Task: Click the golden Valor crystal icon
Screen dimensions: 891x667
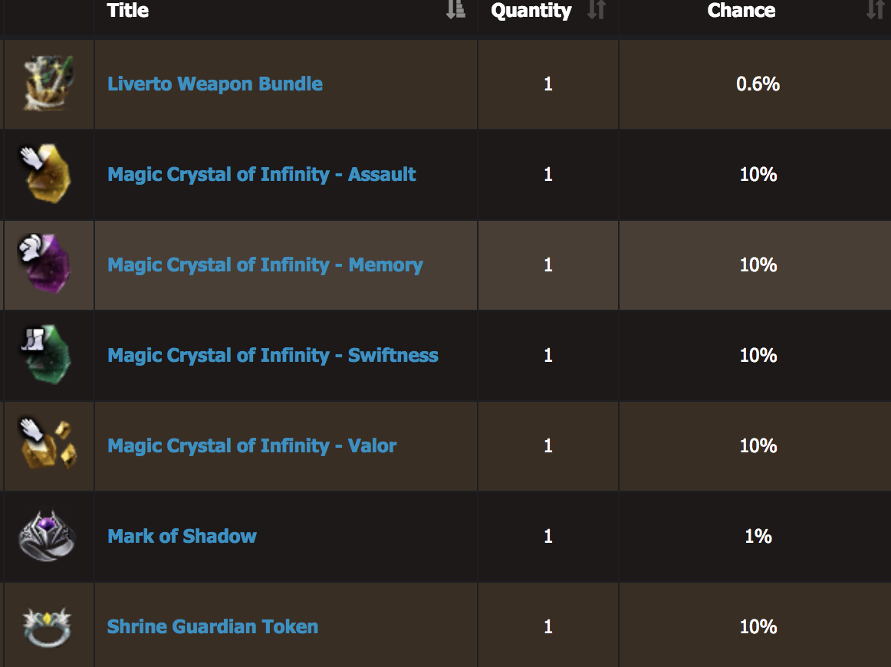Action: click(x=48, y=445)
